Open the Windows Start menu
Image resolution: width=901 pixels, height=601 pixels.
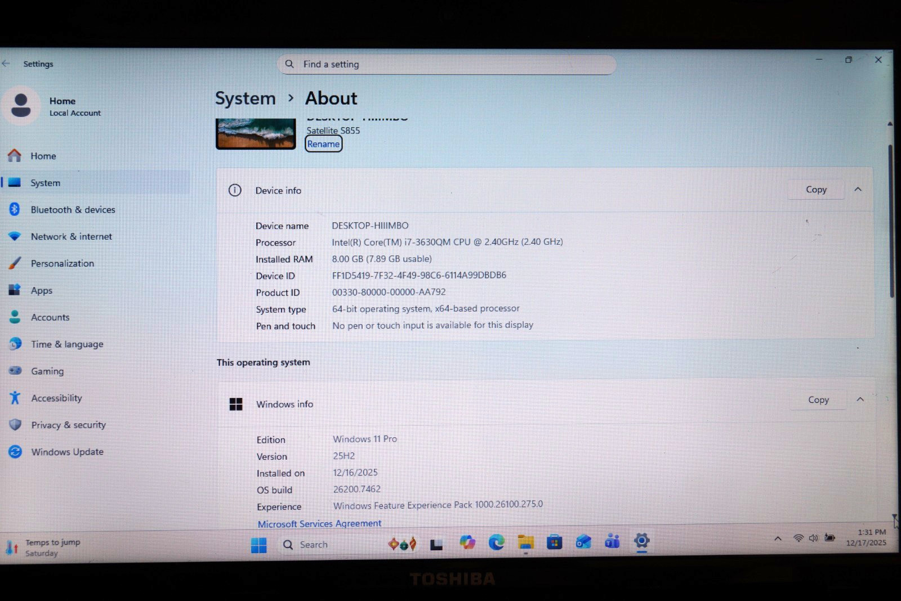click(x=258, y=545)
